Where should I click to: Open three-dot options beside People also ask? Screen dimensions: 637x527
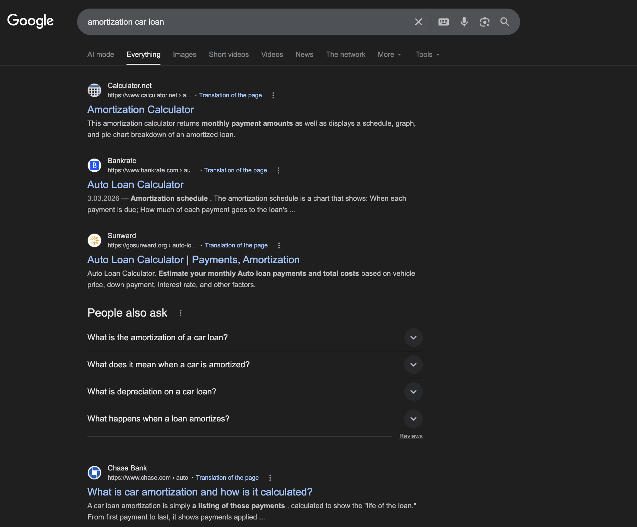(181, 313)
